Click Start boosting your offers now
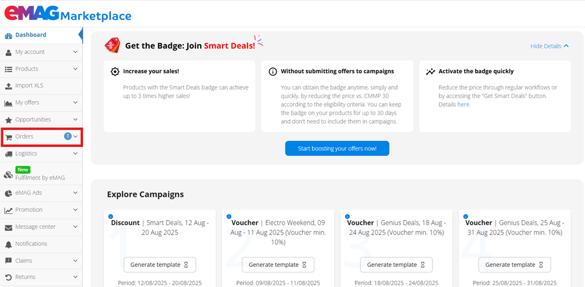Viewport: 585px width, 287px height. pyautogui.click(x=337, y=148)
